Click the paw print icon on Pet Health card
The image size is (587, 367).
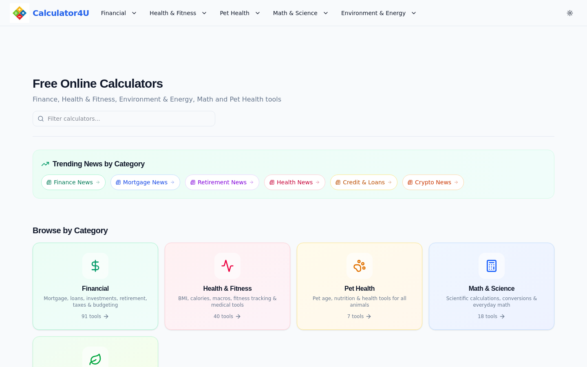(360, 266)
